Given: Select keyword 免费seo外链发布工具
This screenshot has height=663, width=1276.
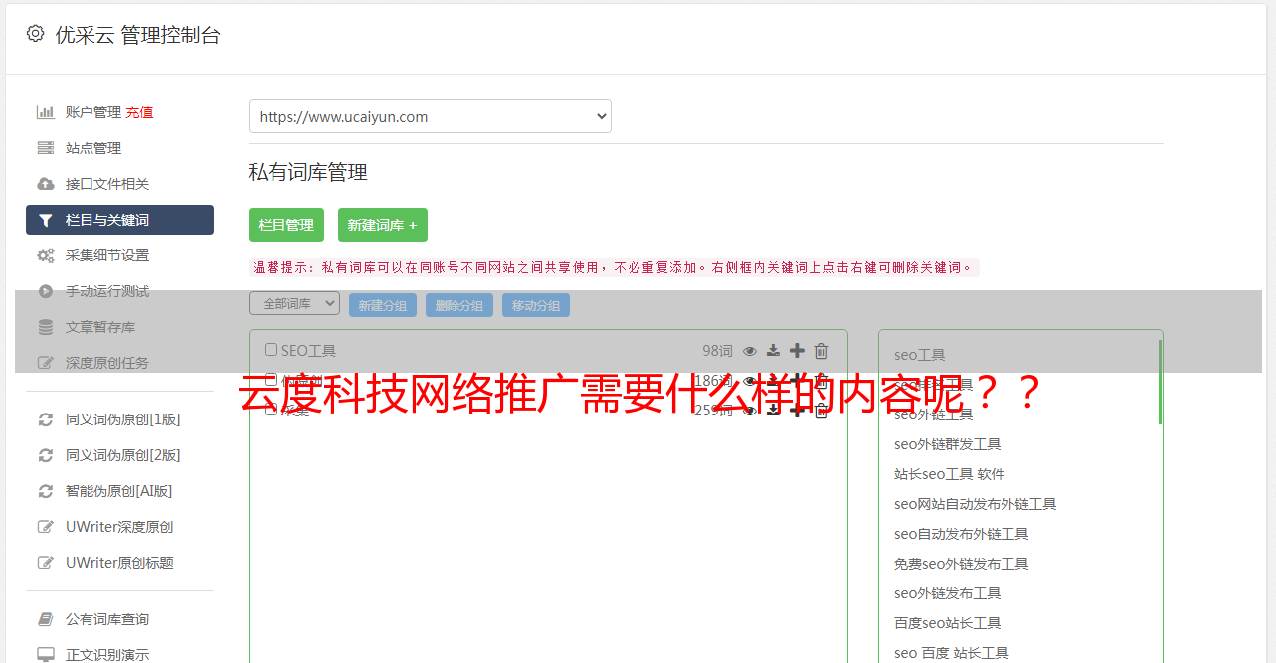Looking at the screenshot, I should [962, 564].
